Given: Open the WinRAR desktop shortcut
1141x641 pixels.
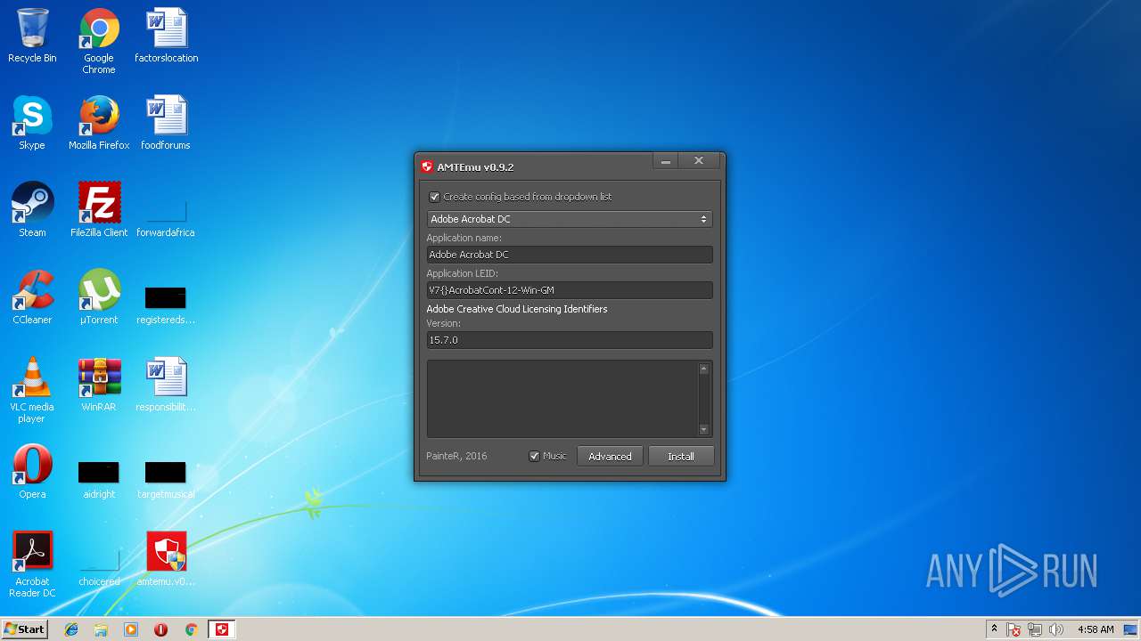Looking at the screenshot, I should pos(99,385).
